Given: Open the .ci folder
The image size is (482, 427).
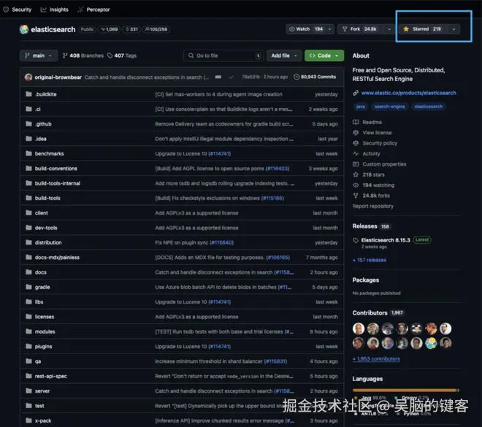Looking at the screenshot, I should (38, 109).
